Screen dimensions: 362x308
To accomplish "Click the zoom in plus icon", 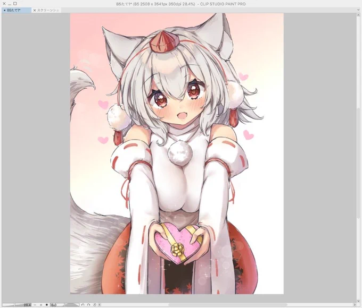I will (x=41, y=305).
